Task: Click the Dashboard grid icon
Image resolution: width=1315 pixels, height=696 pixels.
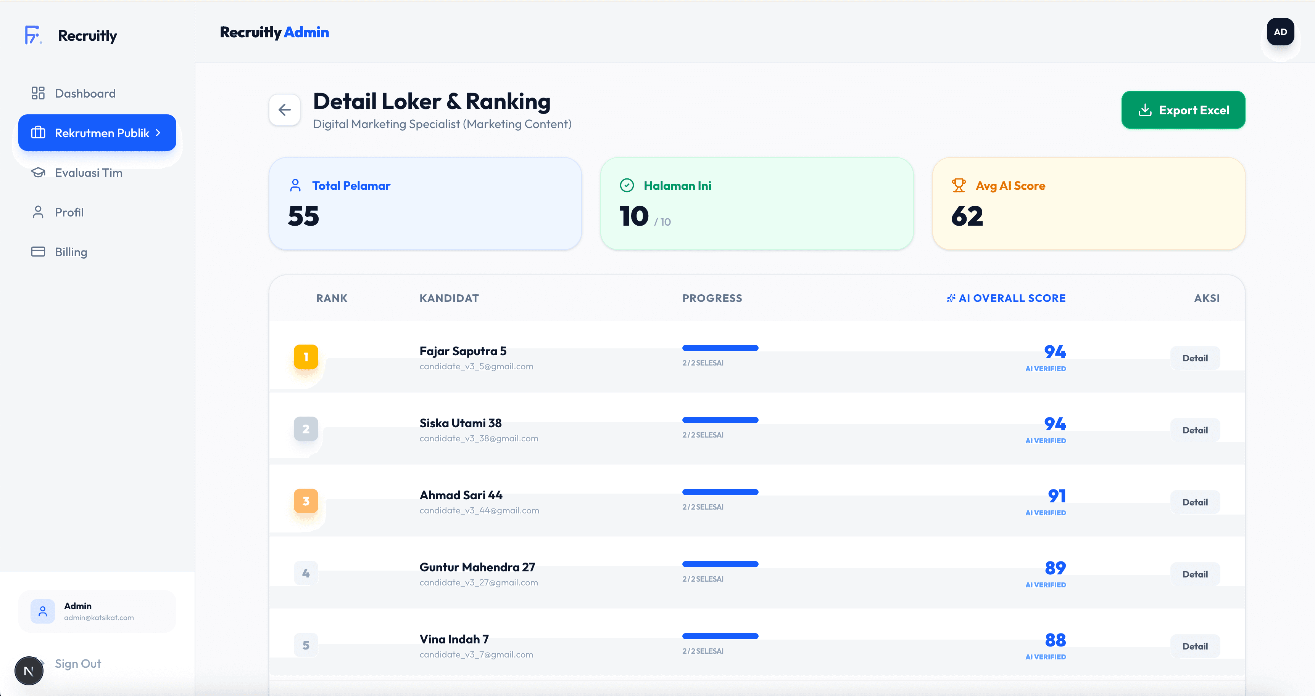Action: click(x=38, y=93)
